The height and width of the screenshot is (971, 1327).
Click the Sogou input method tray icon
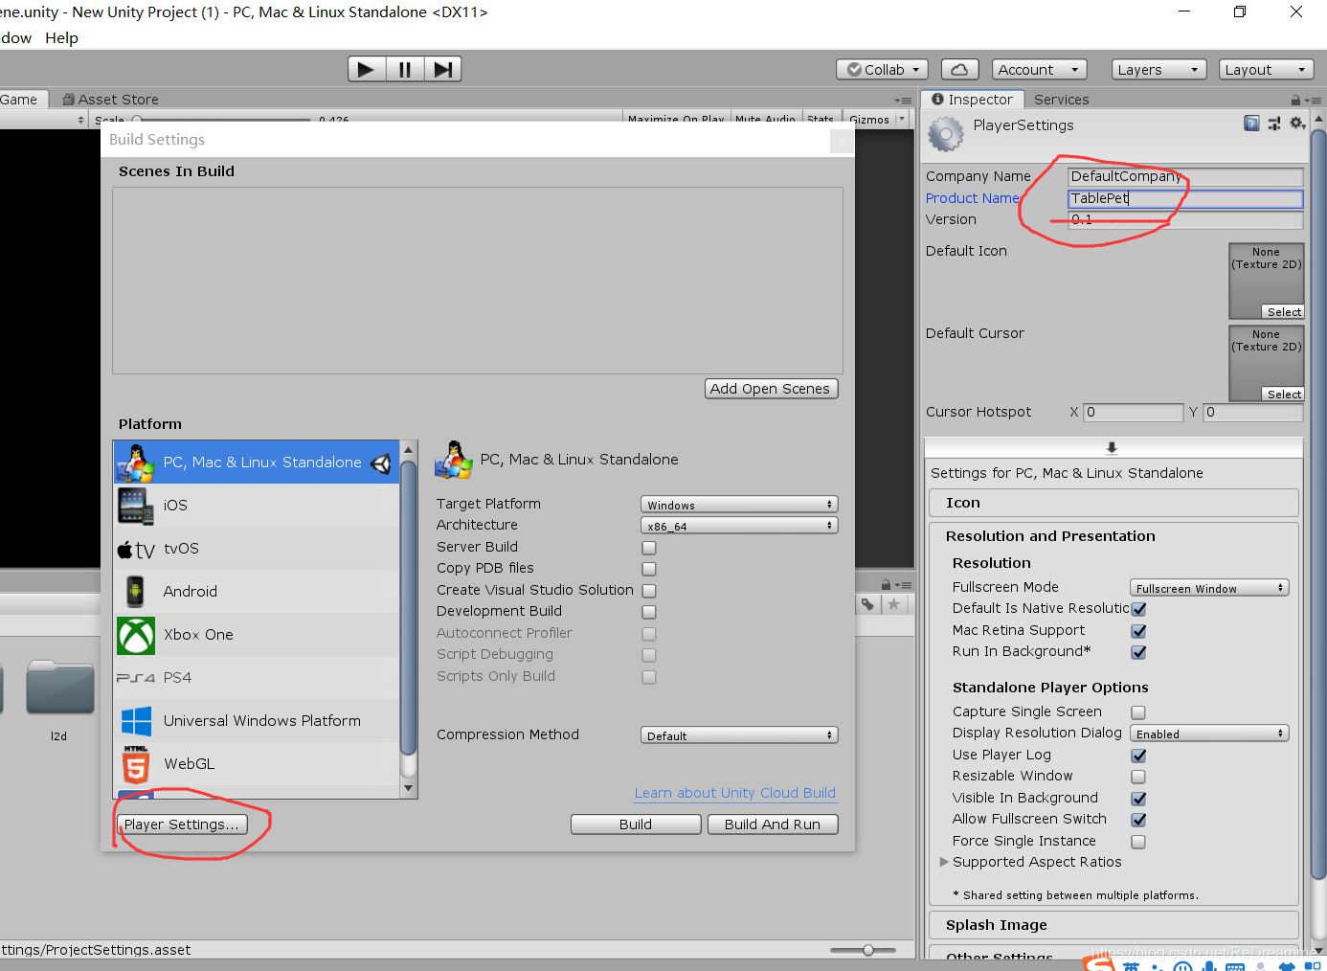pyautogui.click(x=1100, y=963)
